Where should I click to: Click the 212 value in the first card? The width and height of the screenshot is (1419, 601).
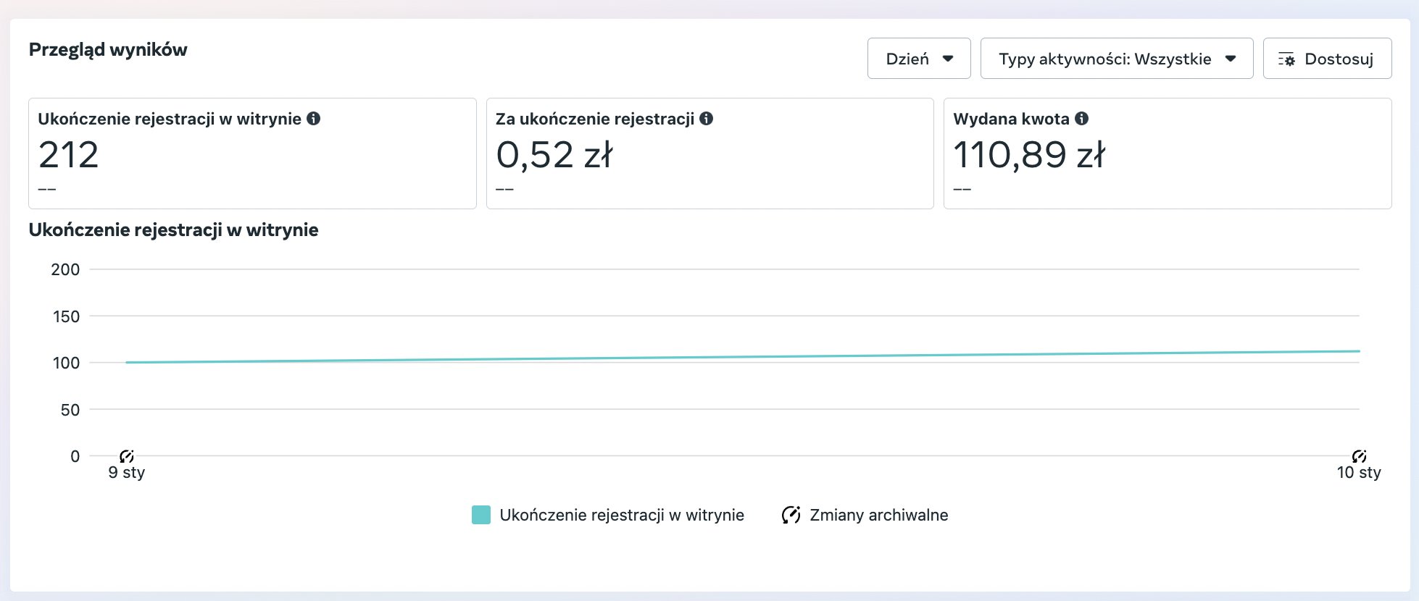coord(69,155)
